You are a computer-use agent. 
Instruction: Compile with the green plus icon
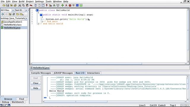(62, 5)
